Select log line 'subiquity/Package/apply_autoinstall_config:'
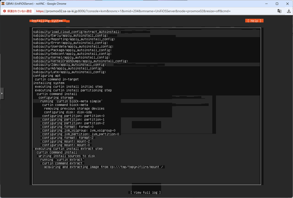Image resolution: width=293 pixels, height=198 pixels. 72,50
